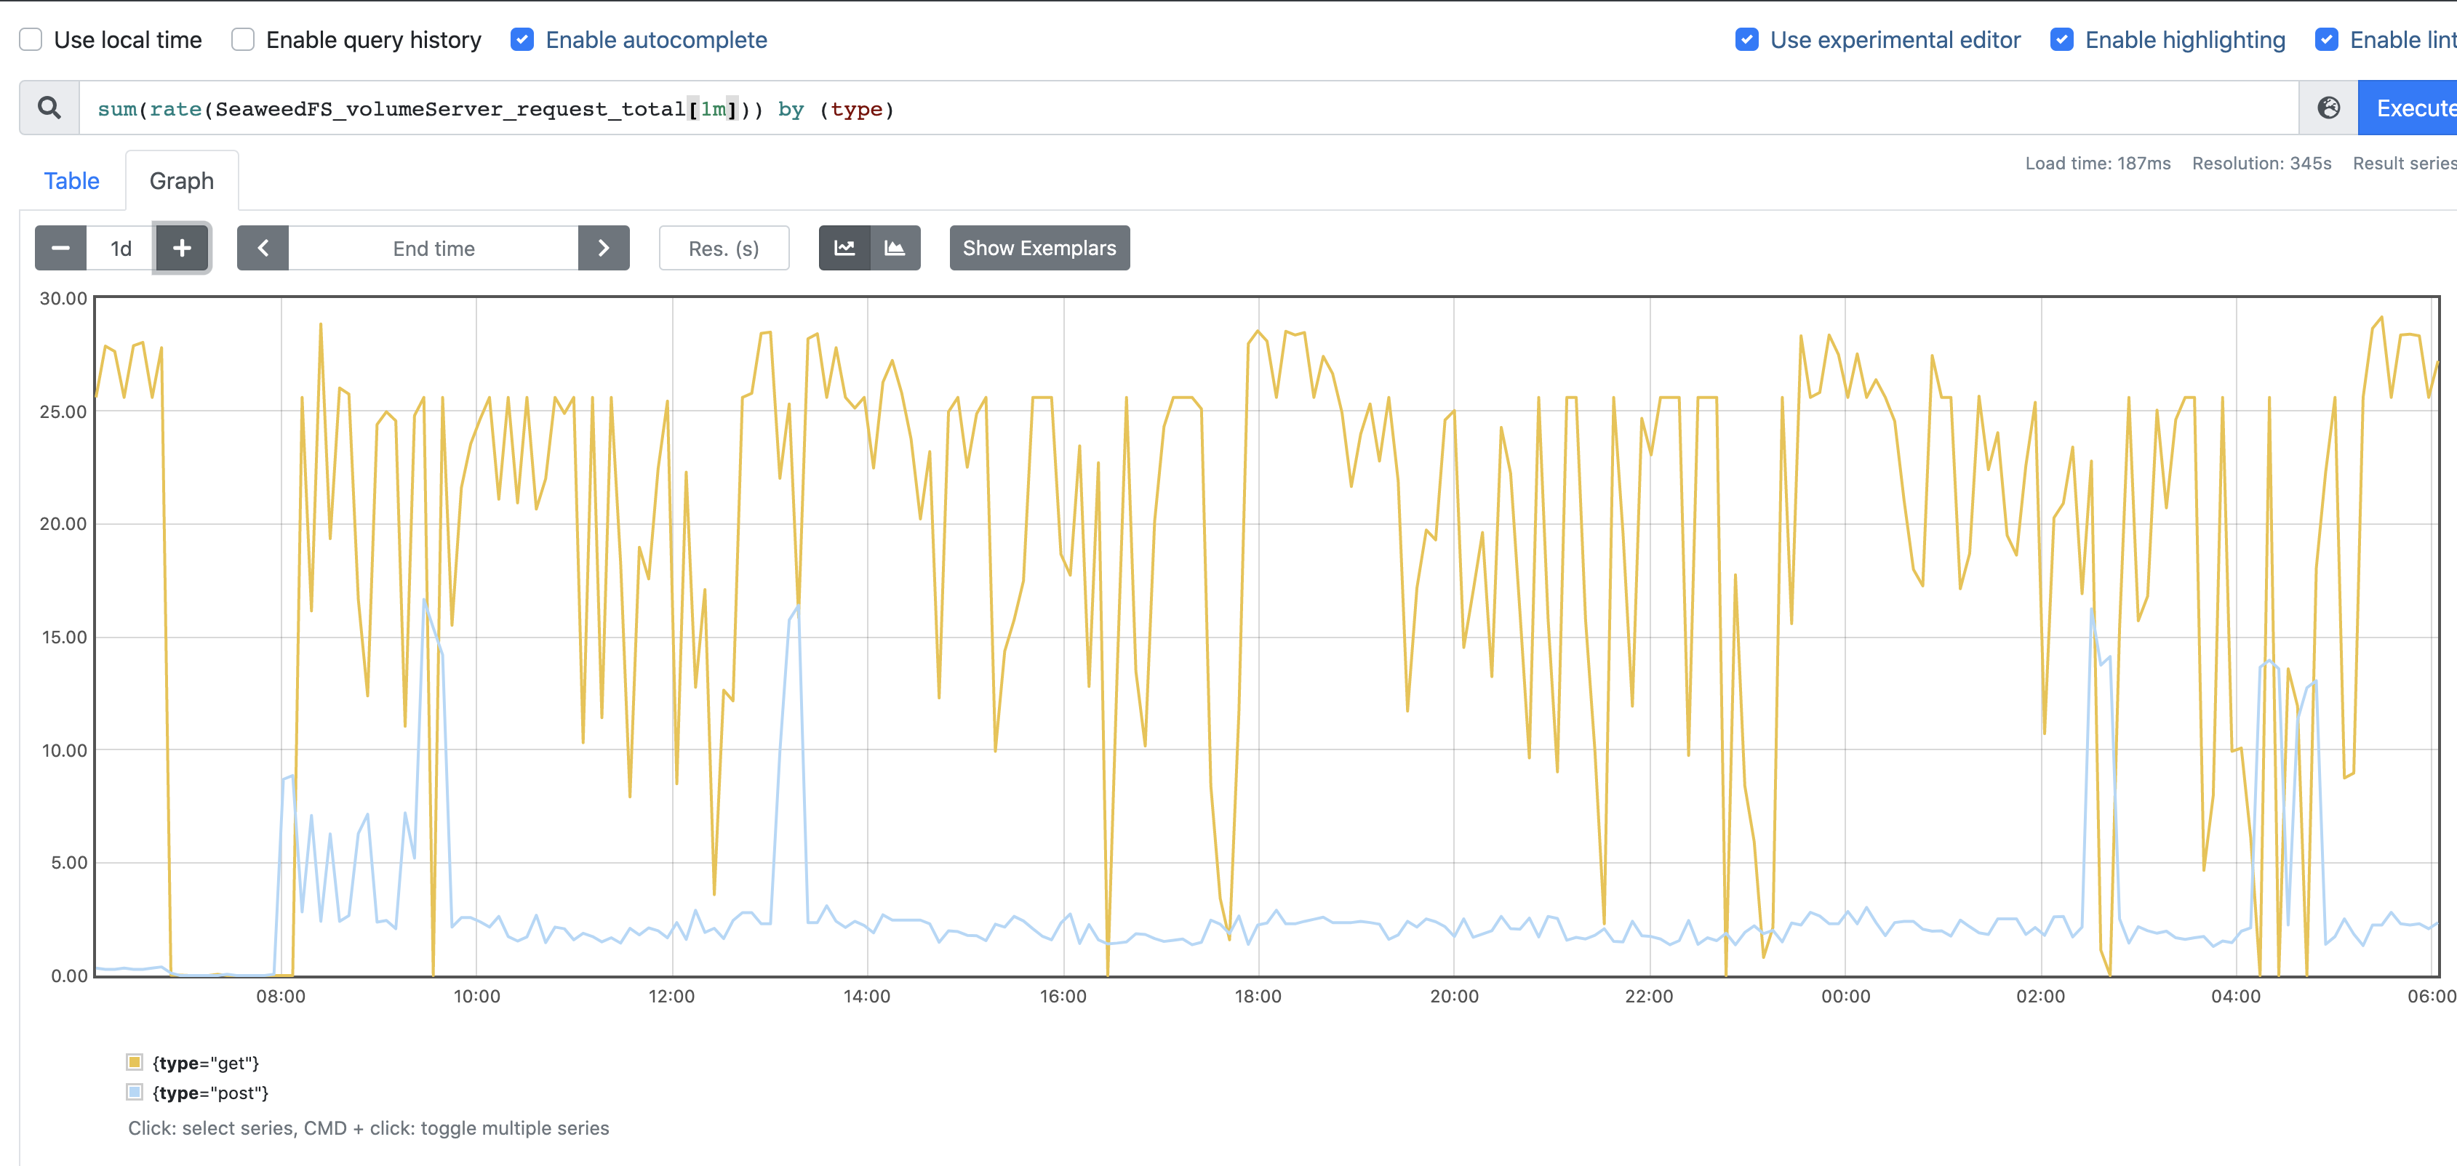This screenshot has height=1166, width=2457.
Task: Click the 5.00 y-axis label
Action: click(68, 863)
